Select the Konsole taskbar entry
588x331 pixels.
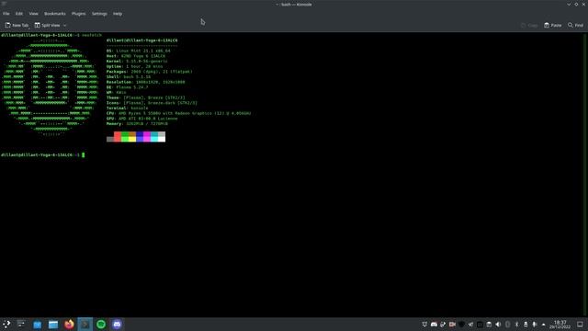[x=85, y=325]
